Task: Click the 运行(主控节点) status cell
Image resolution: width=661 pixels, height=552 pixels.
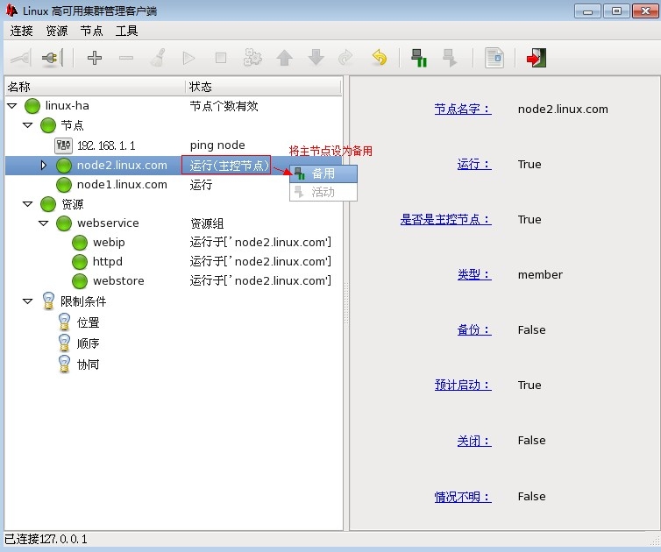Action: pos(226,166)
